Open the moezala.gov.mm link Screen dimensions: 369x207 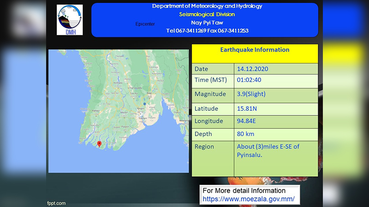tap(249, 199)
